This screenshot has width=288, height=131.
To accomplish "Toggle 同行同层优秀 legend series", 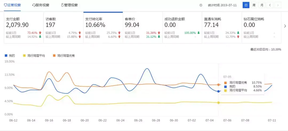I will point(63,56).
